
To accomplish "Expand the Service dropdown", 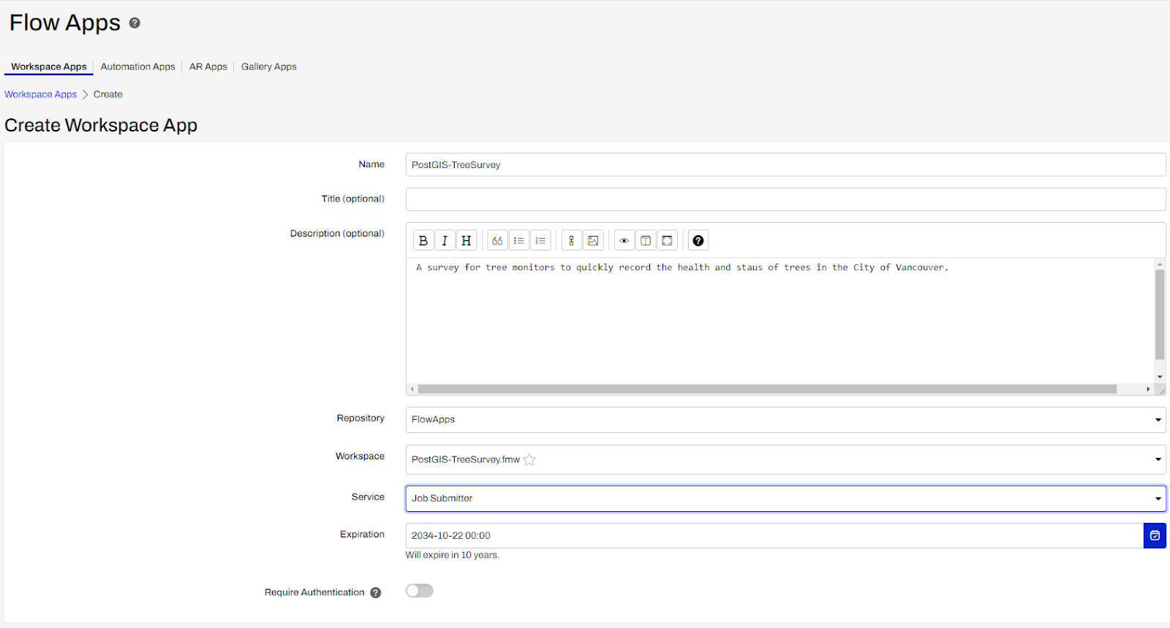I will pyautogui.click(x=785, y=499).
